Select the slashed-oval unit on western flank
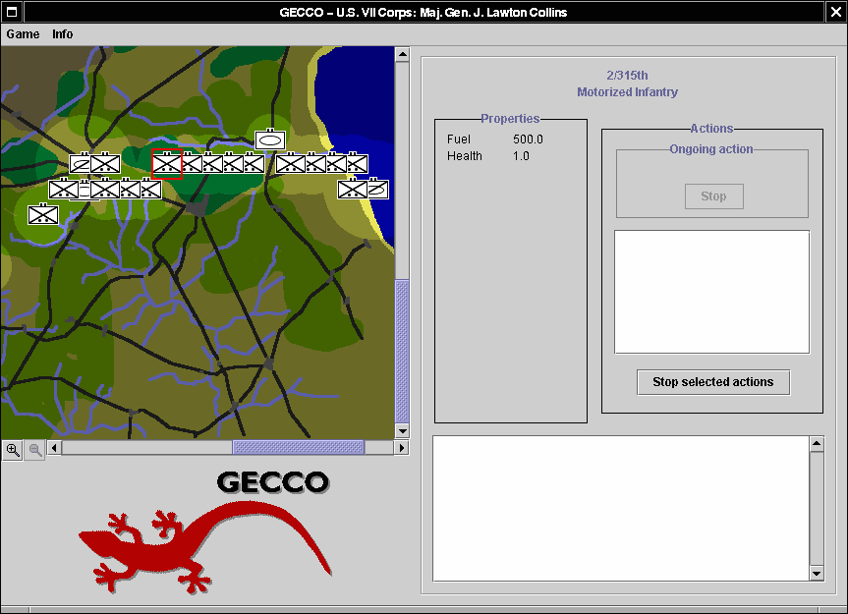Image resolution: width=848 pixels, height=614 pixels. point(82,164)
